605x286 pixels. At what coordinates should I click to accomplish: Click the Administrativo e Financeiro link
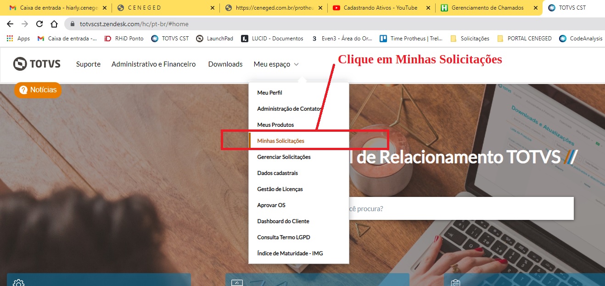coord(153,64)
